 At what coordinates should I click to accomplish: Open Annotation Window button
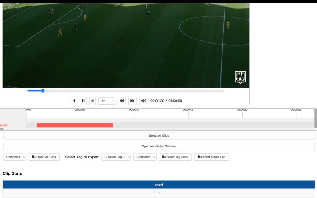[159, 146]
